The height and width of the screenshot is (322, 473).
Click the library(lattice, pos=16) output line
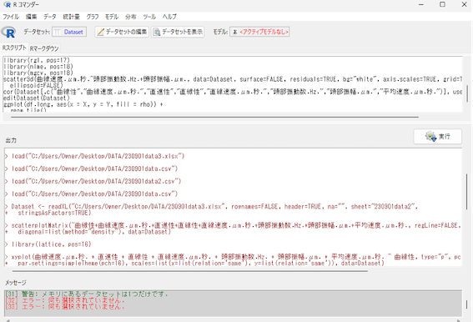point(48,244)
